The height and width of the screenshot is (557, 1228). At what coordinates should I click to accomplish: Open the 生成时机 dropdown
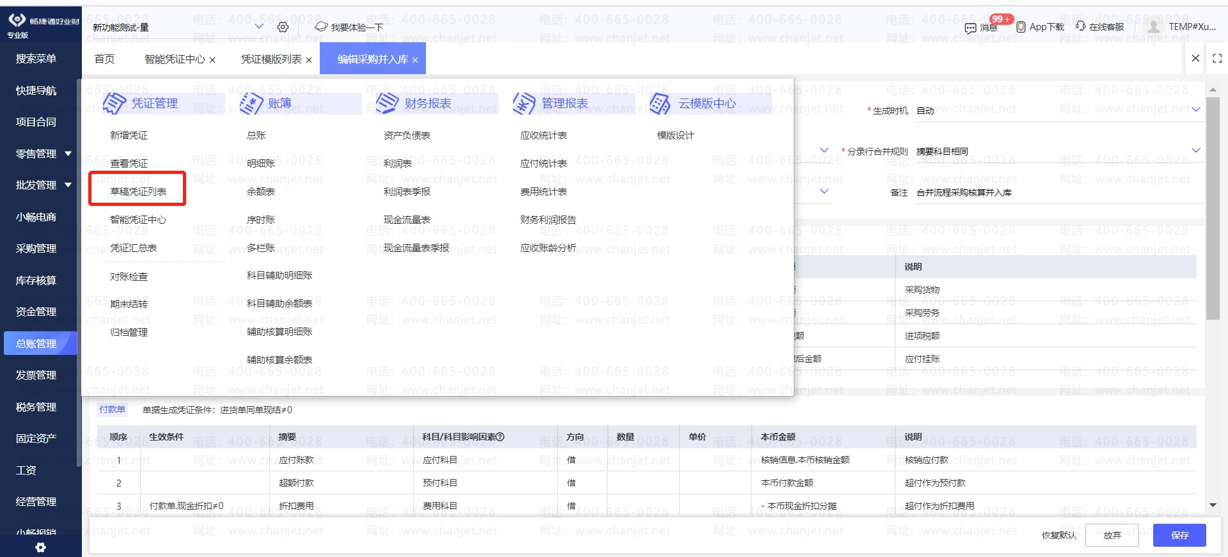tap(1195, 110)
